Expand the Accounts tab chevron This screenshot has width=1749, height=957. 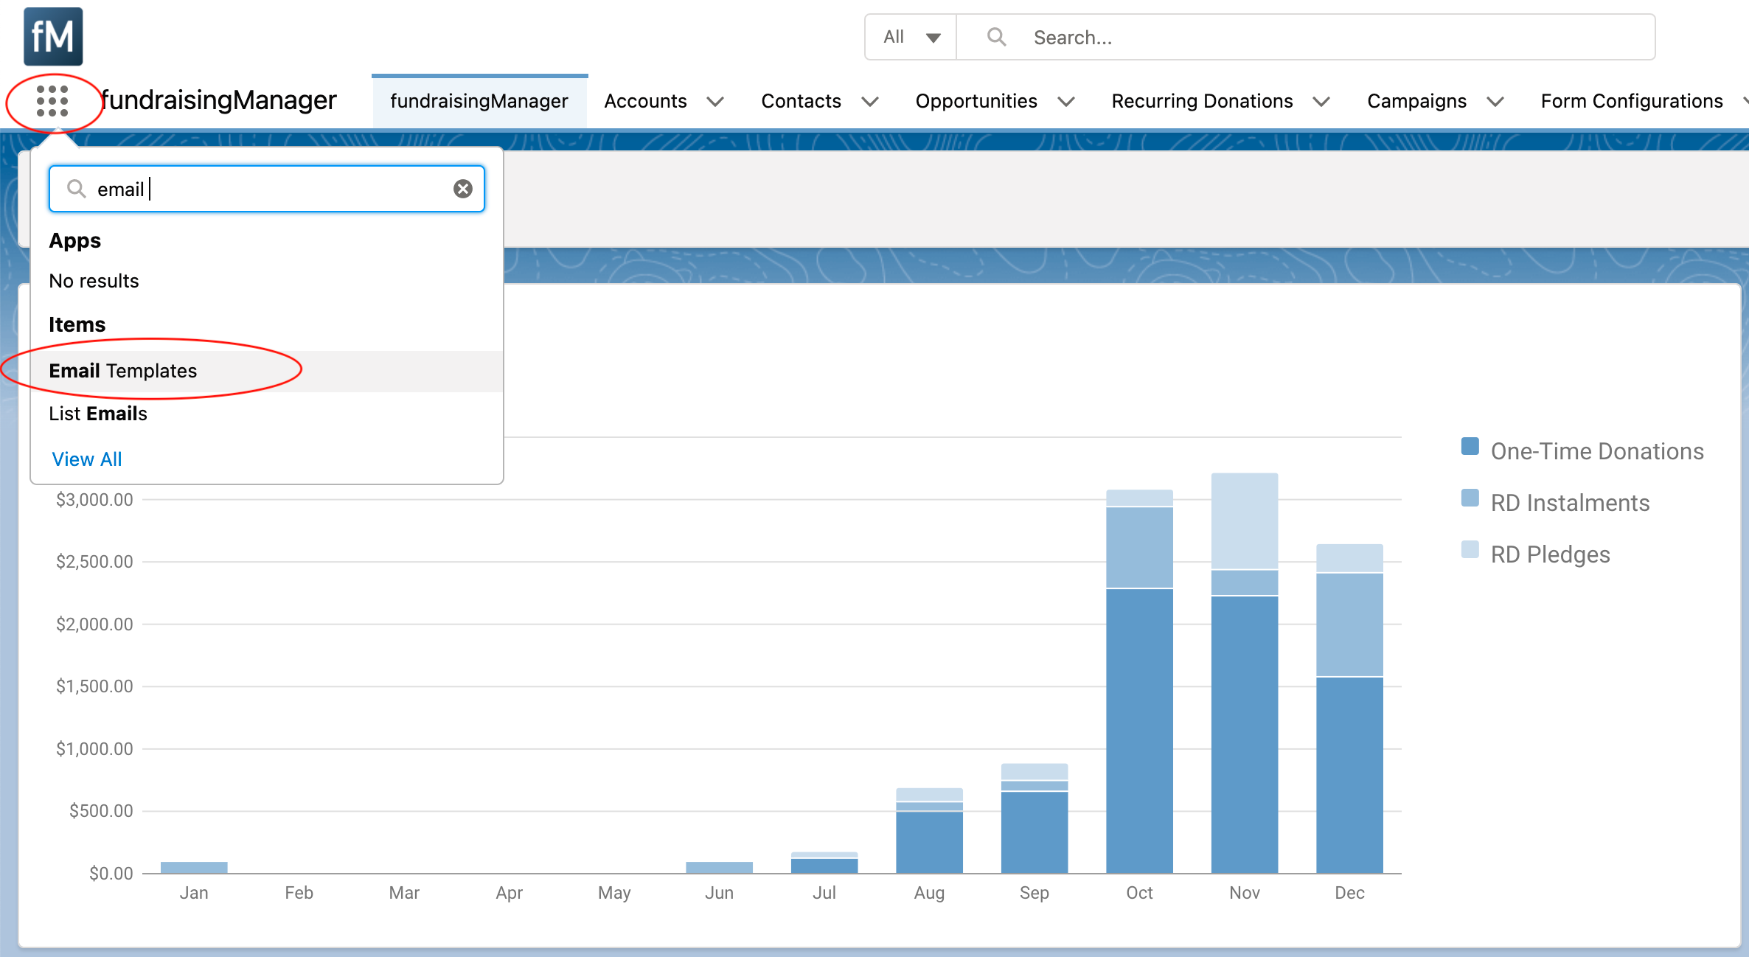(715, 102)
